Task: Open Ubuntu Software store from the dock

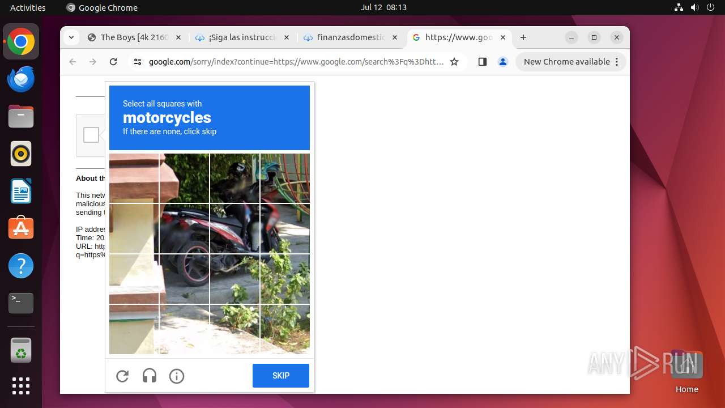Action: point(21,228)
